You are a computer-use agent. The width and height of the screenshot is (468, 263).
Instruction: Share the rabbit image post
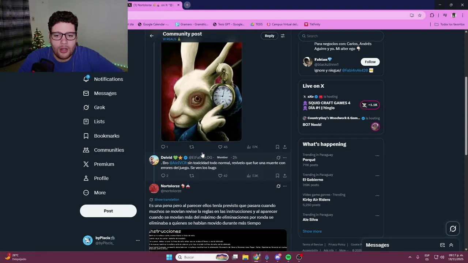[285, 147]
